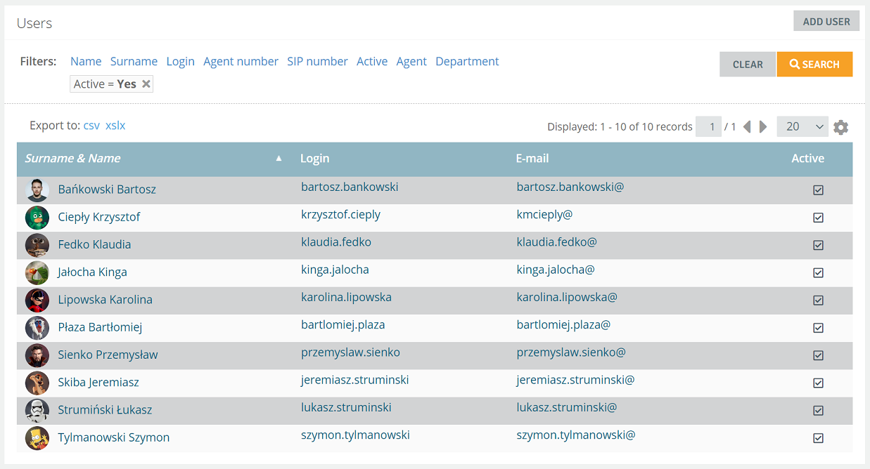The image size is (870, 469).
Task: Open records-per-page dropdown showing 20
Action: tap(802, 126)
